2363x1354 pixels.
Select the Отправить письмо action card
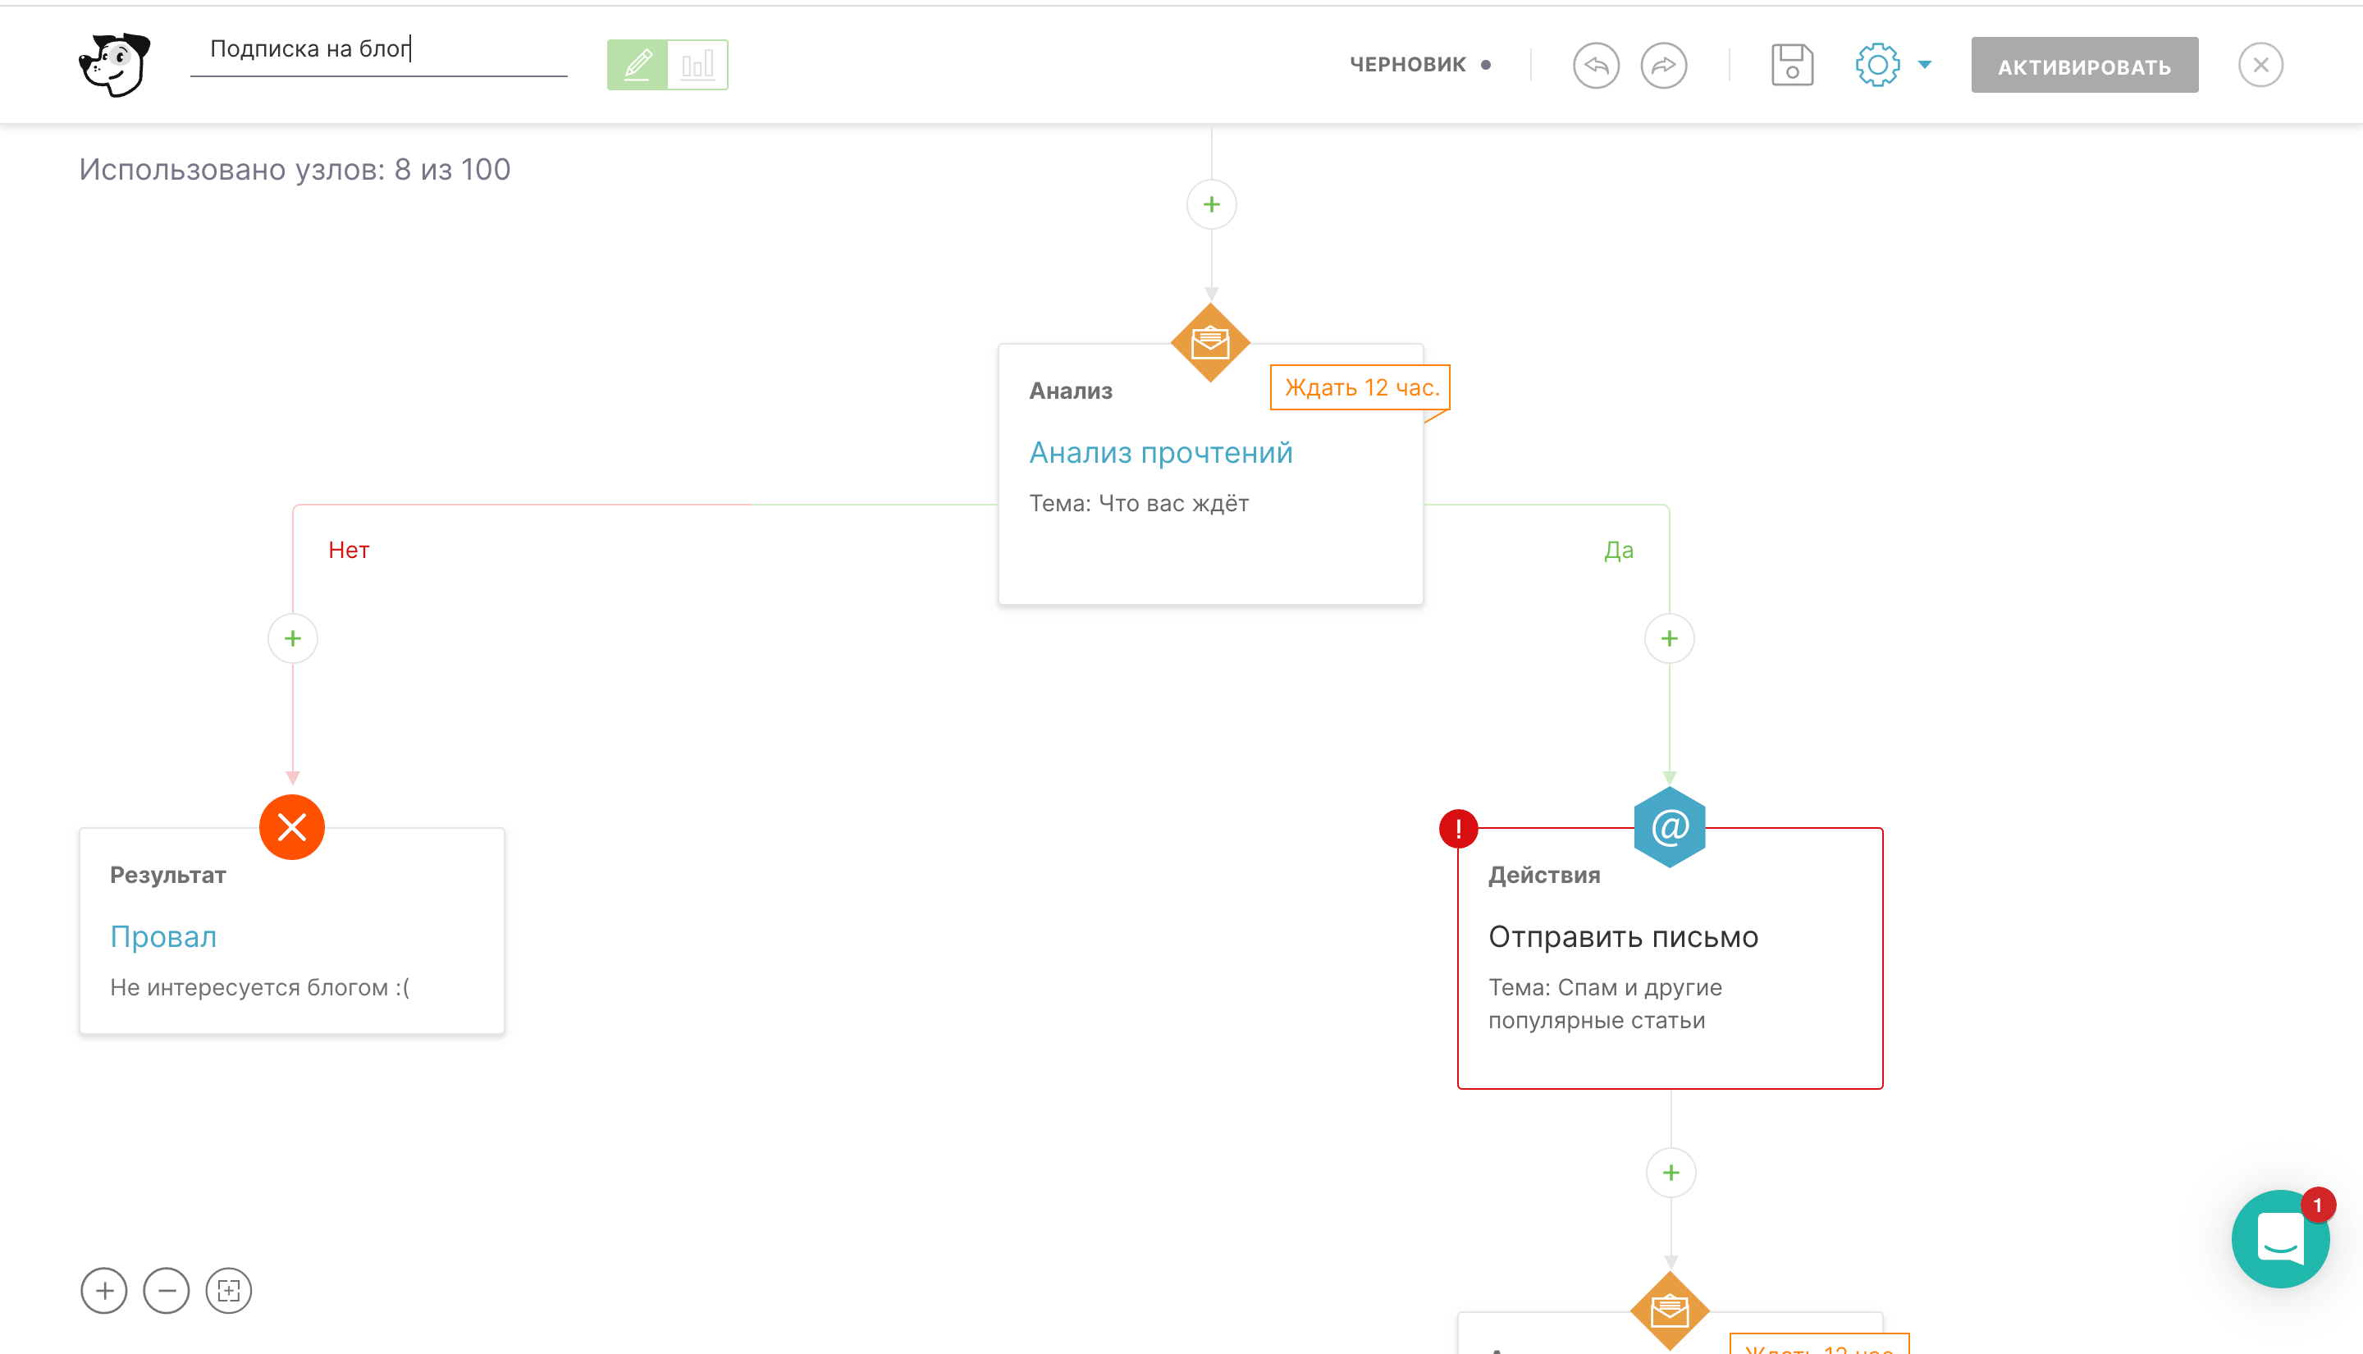click(1670, 958)
